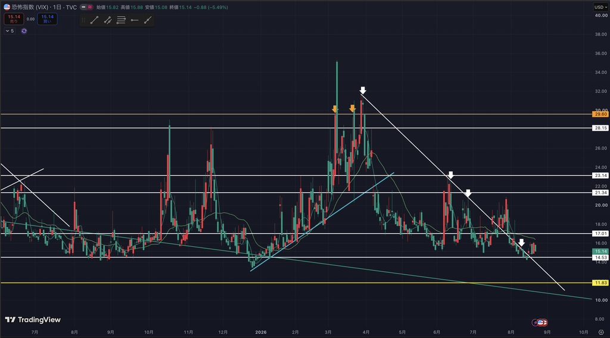Grab the favorites toolbar drag handle
Screen dimensions: 610x338
(83, 20)
